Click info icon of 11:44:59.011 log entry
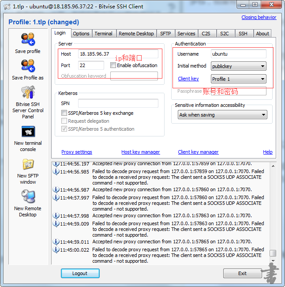Image resolution: width=285 pixels, height=287 pixels. point(56,242)
